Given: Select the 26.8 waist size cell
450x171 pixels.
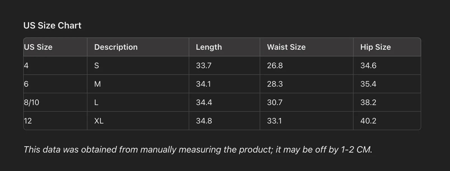Looking at the screenshot, I should click(307, 65).
